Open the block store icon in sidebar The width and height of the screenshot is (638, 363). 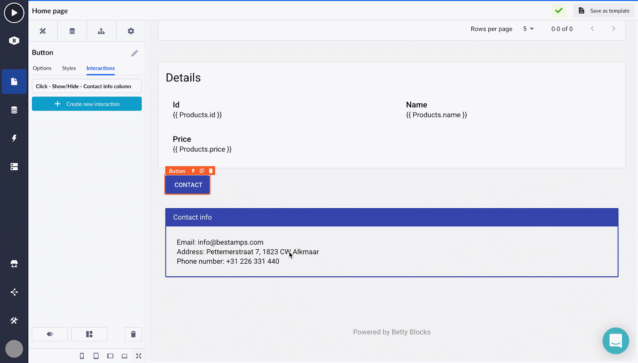click(x=14, y=264)
